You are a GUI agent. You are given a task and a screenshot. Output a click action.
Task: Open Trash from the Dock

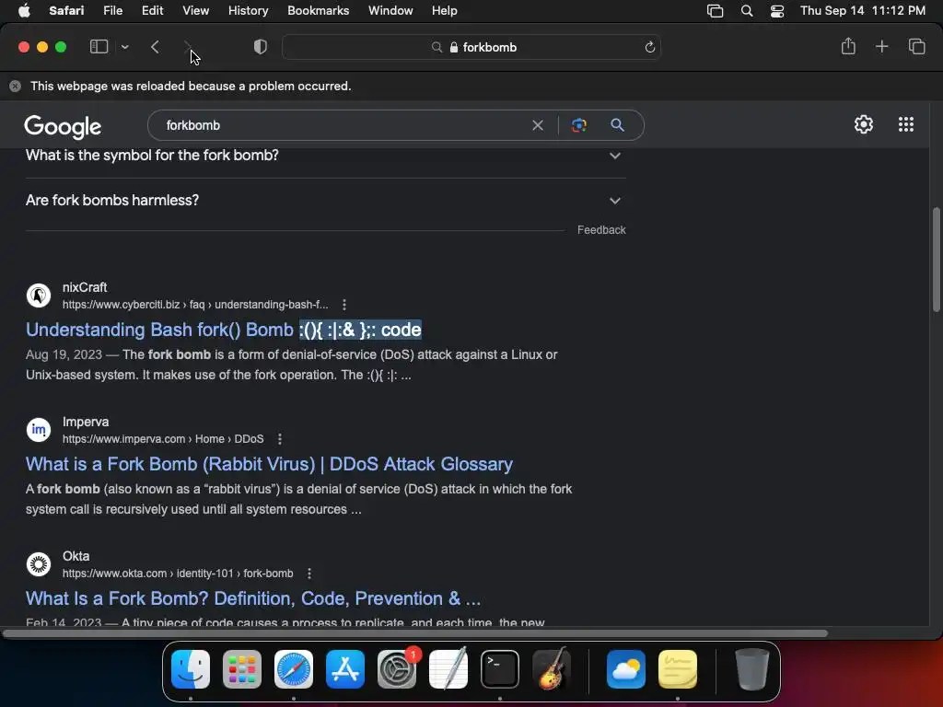point(751,669)
